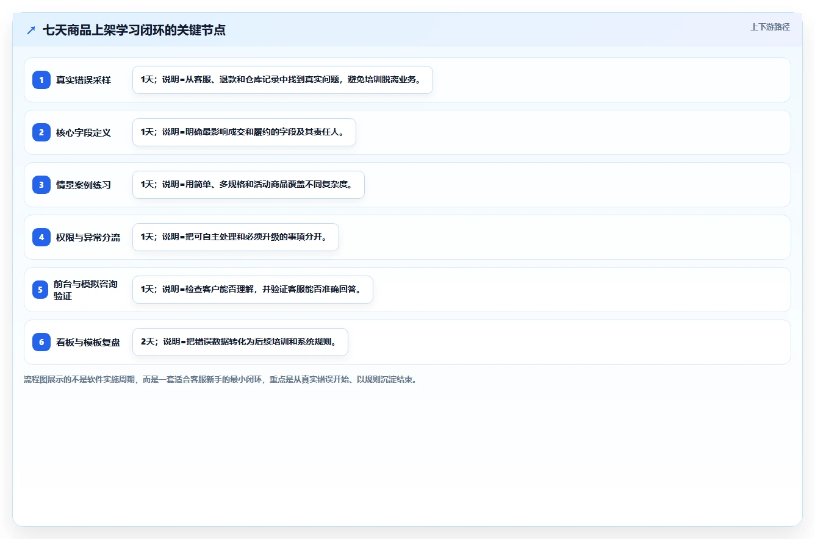Click the description box about 明确最影响成交和履约的字段

244,132
